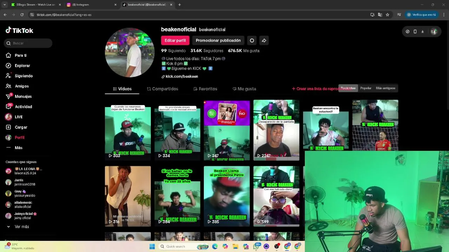Open File Explorer from the taskbar
The image size is (449, 252).
pos(235,246)
